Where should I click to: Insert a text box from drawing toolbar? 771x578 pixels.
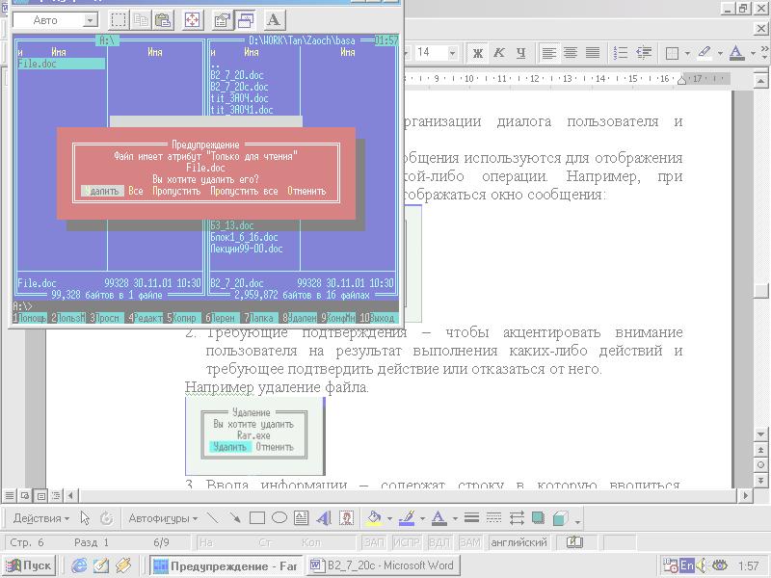pyautogui.click(x=301, y=517)
